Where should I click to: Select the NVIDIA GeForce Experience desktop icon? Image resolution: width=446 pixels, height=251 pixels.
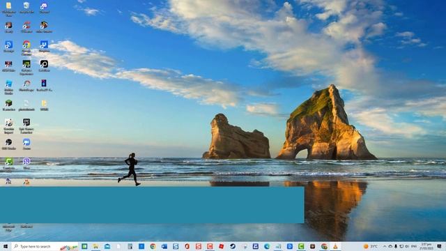click(26, 68)
